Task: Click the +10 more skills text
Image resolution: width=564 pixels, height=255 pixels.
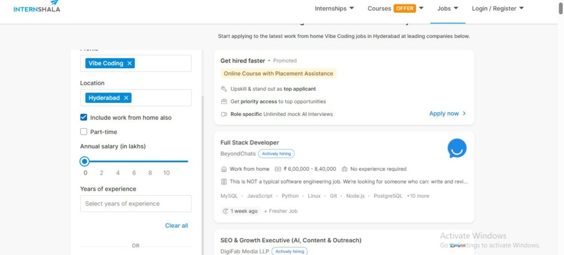Action: point(417,196)
